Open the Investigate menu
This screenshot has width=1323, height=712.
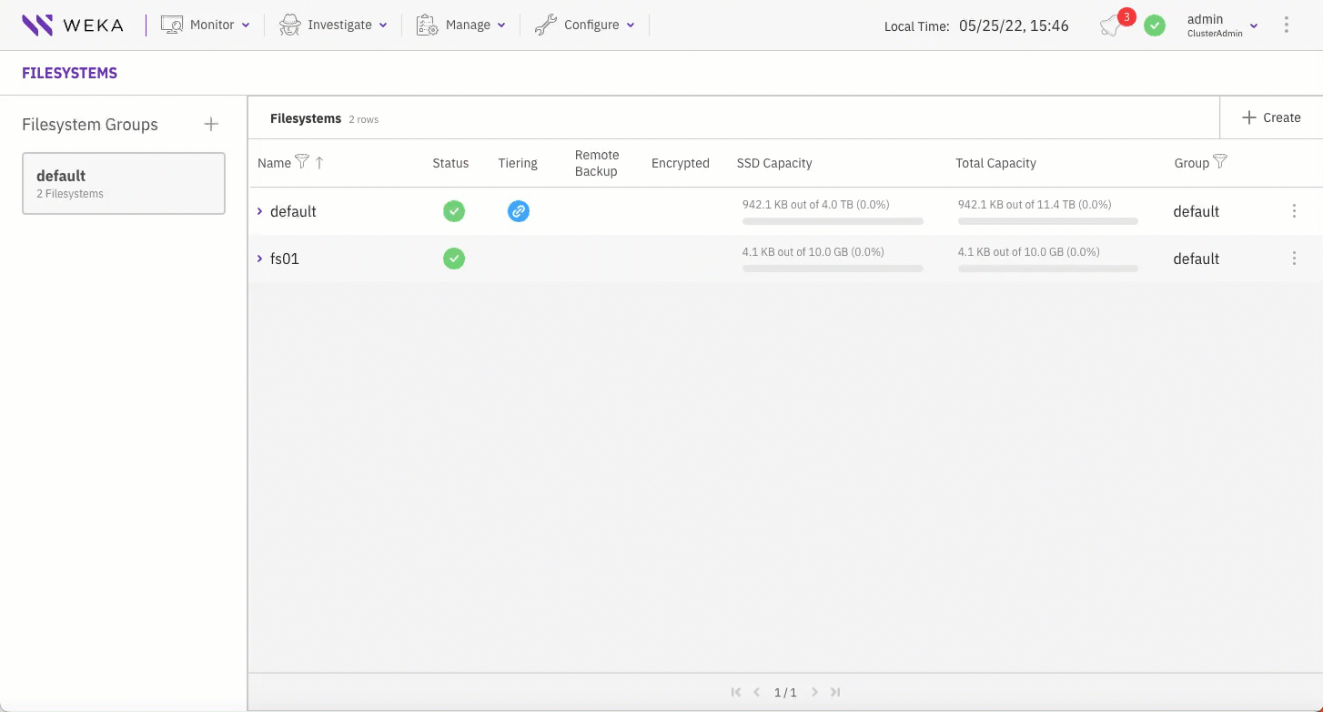pos(333,25)
